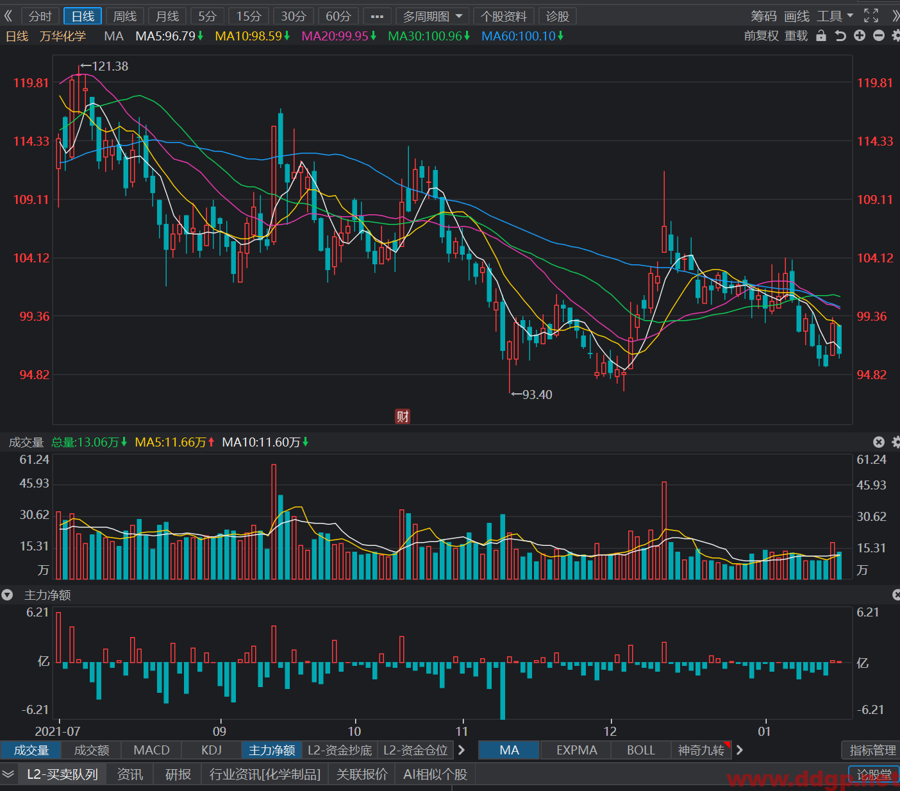
Task: Expand more time periods with ellipsis button
Action: pos(377,16)
